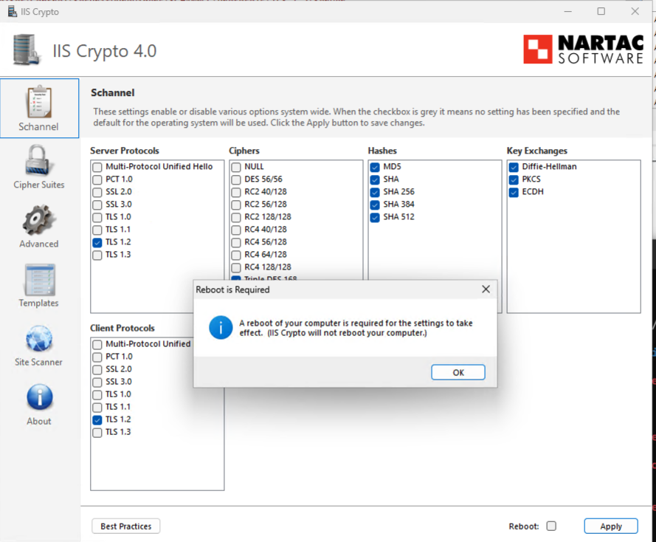Toggle the ECDH key exchange checkbox
The width and height of the screenshot is (656, 542).
514,192
